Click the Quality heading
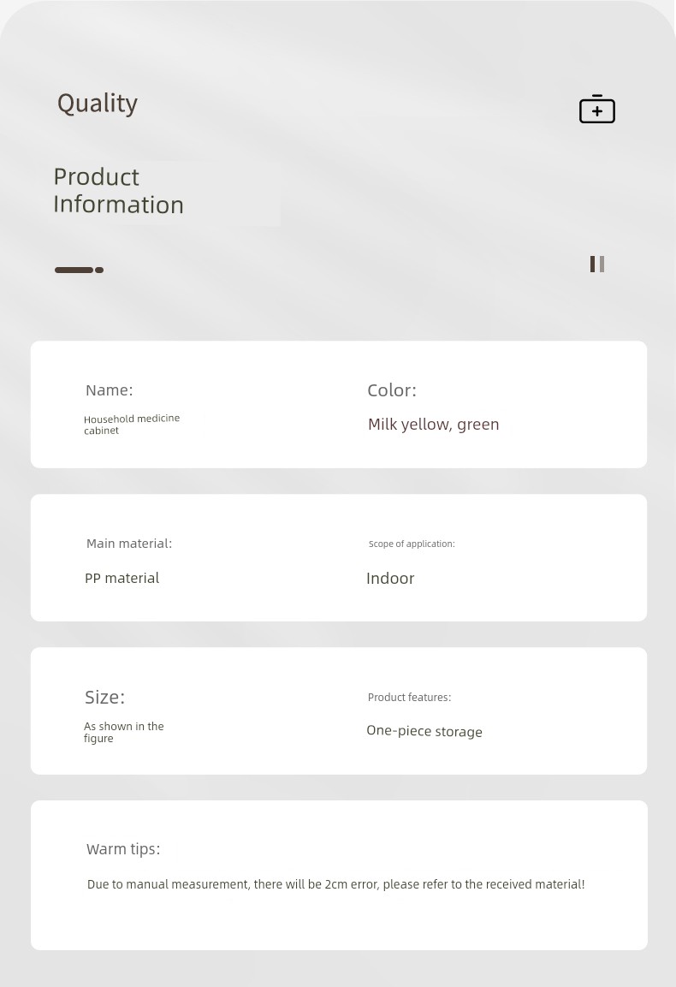The height and width of the screenshot is (987, 676). click(x=98, y=104)
